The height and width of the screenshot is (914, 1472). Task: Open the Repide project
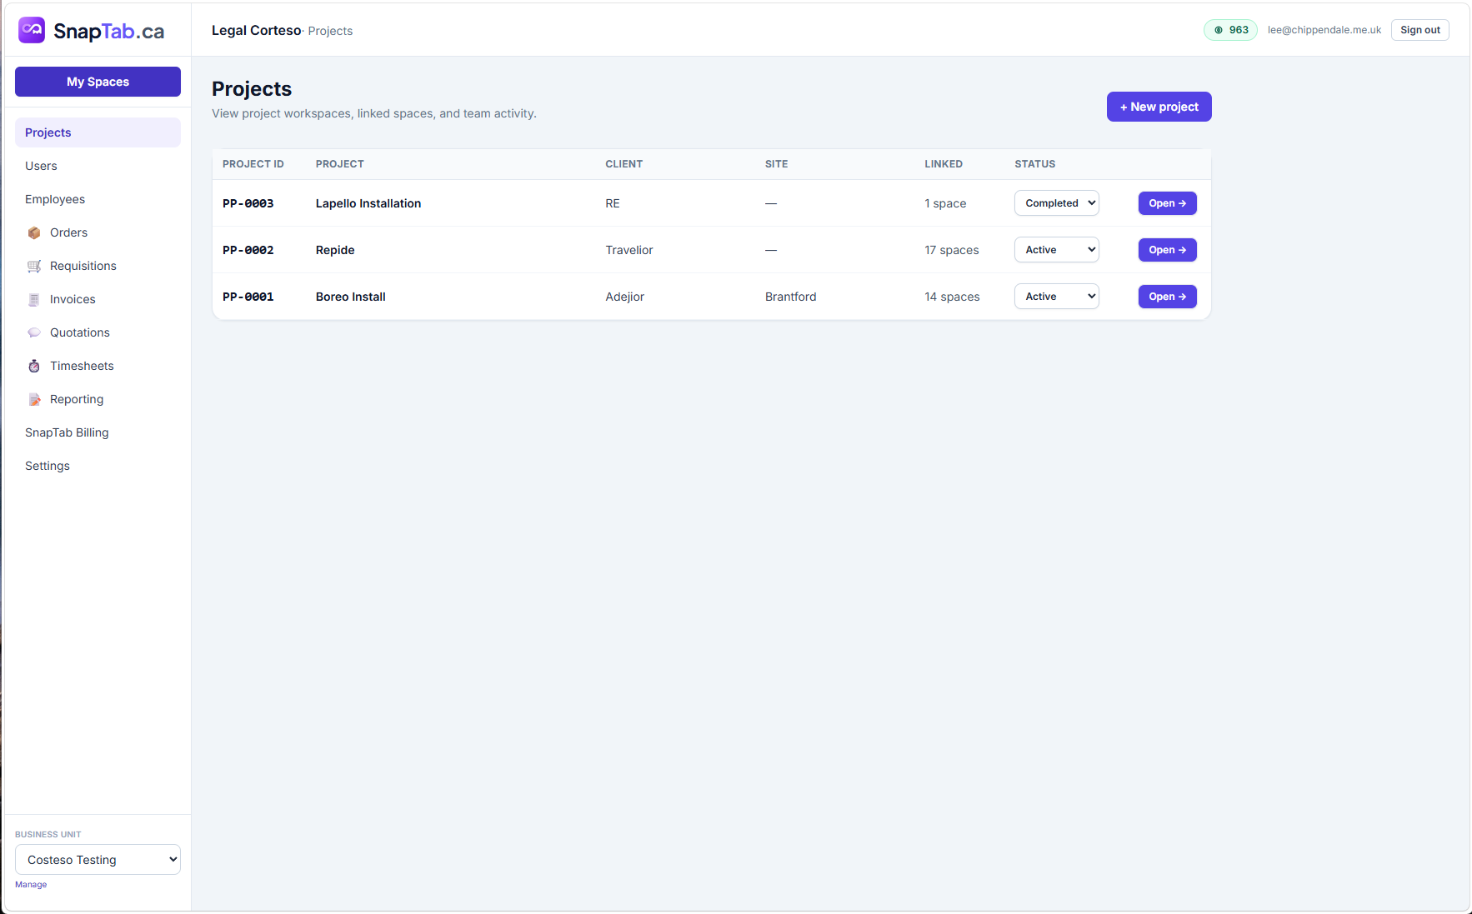point(1167,250)
